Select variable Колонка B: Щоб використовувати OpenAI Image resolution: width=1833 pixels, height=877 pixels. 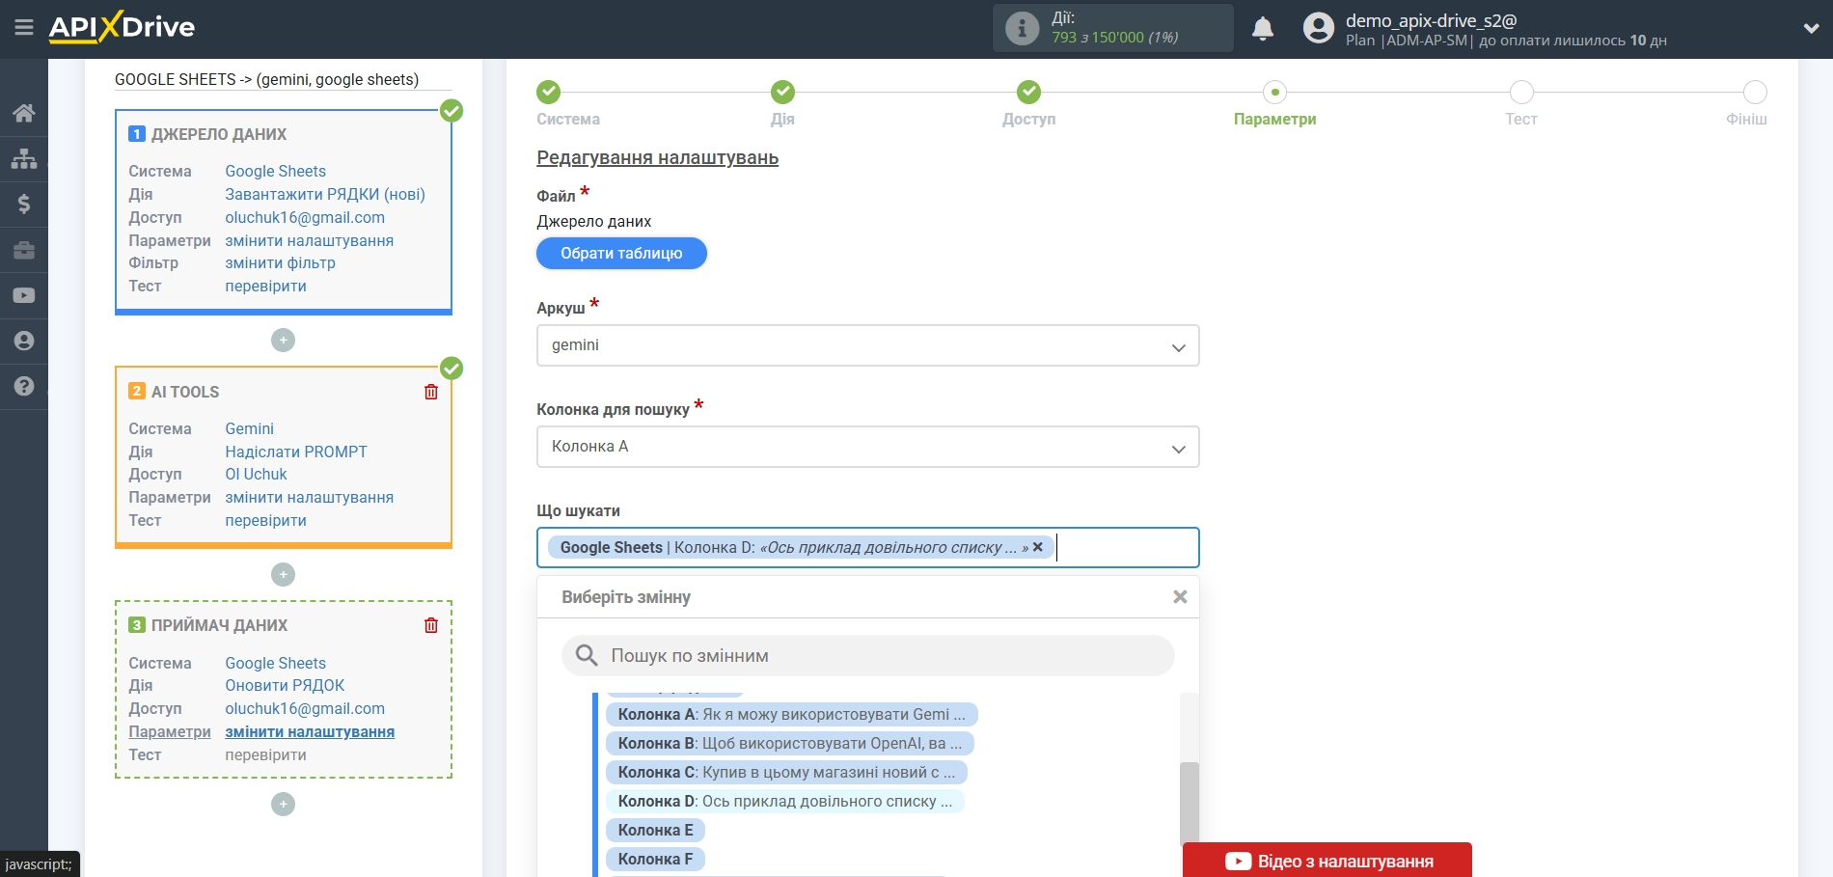click(x=789, y=743)
